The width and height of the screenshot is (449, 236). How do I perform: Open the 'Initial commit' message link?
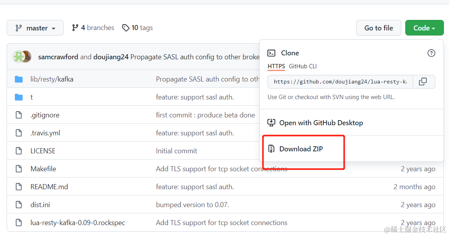click(x=176, y=151)
